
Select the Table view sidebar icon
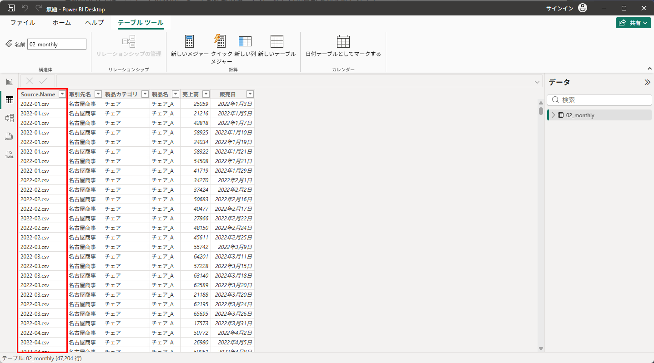click(9, 100)
